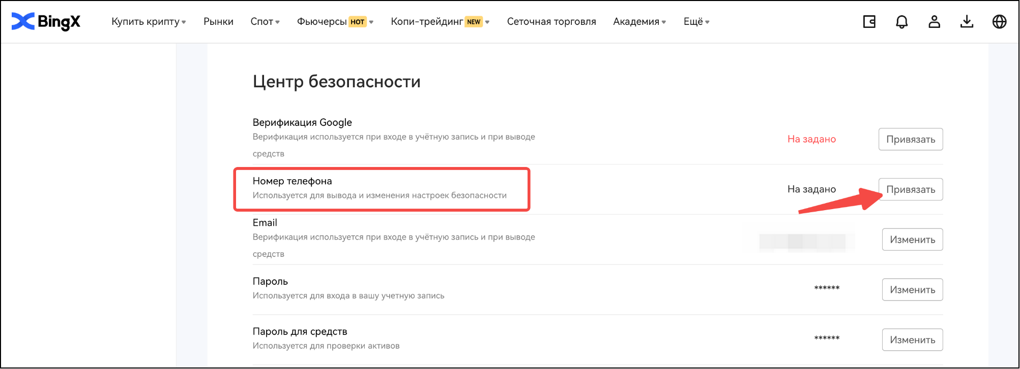Click the download app icon
Image resolution: width=1020 pixels, height=369 pixels.
tap(967, 22)
